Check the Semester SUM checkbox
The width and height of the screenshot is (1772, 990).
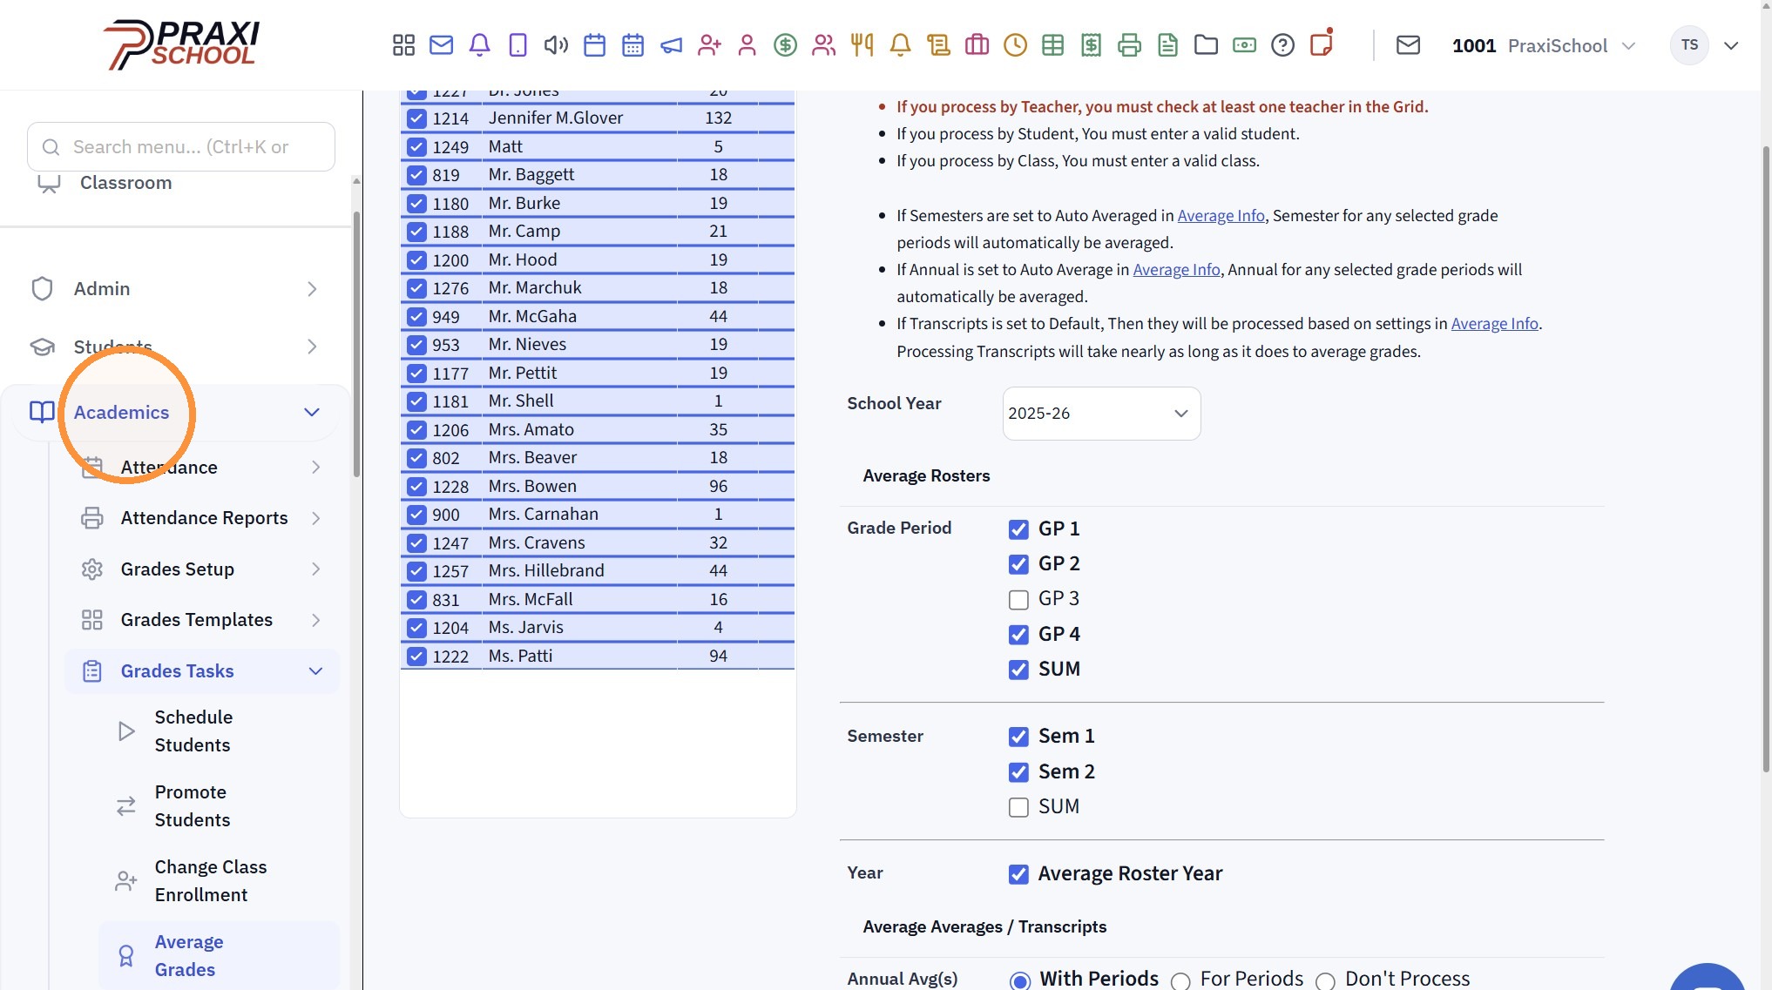click(x=1018, y=807)
